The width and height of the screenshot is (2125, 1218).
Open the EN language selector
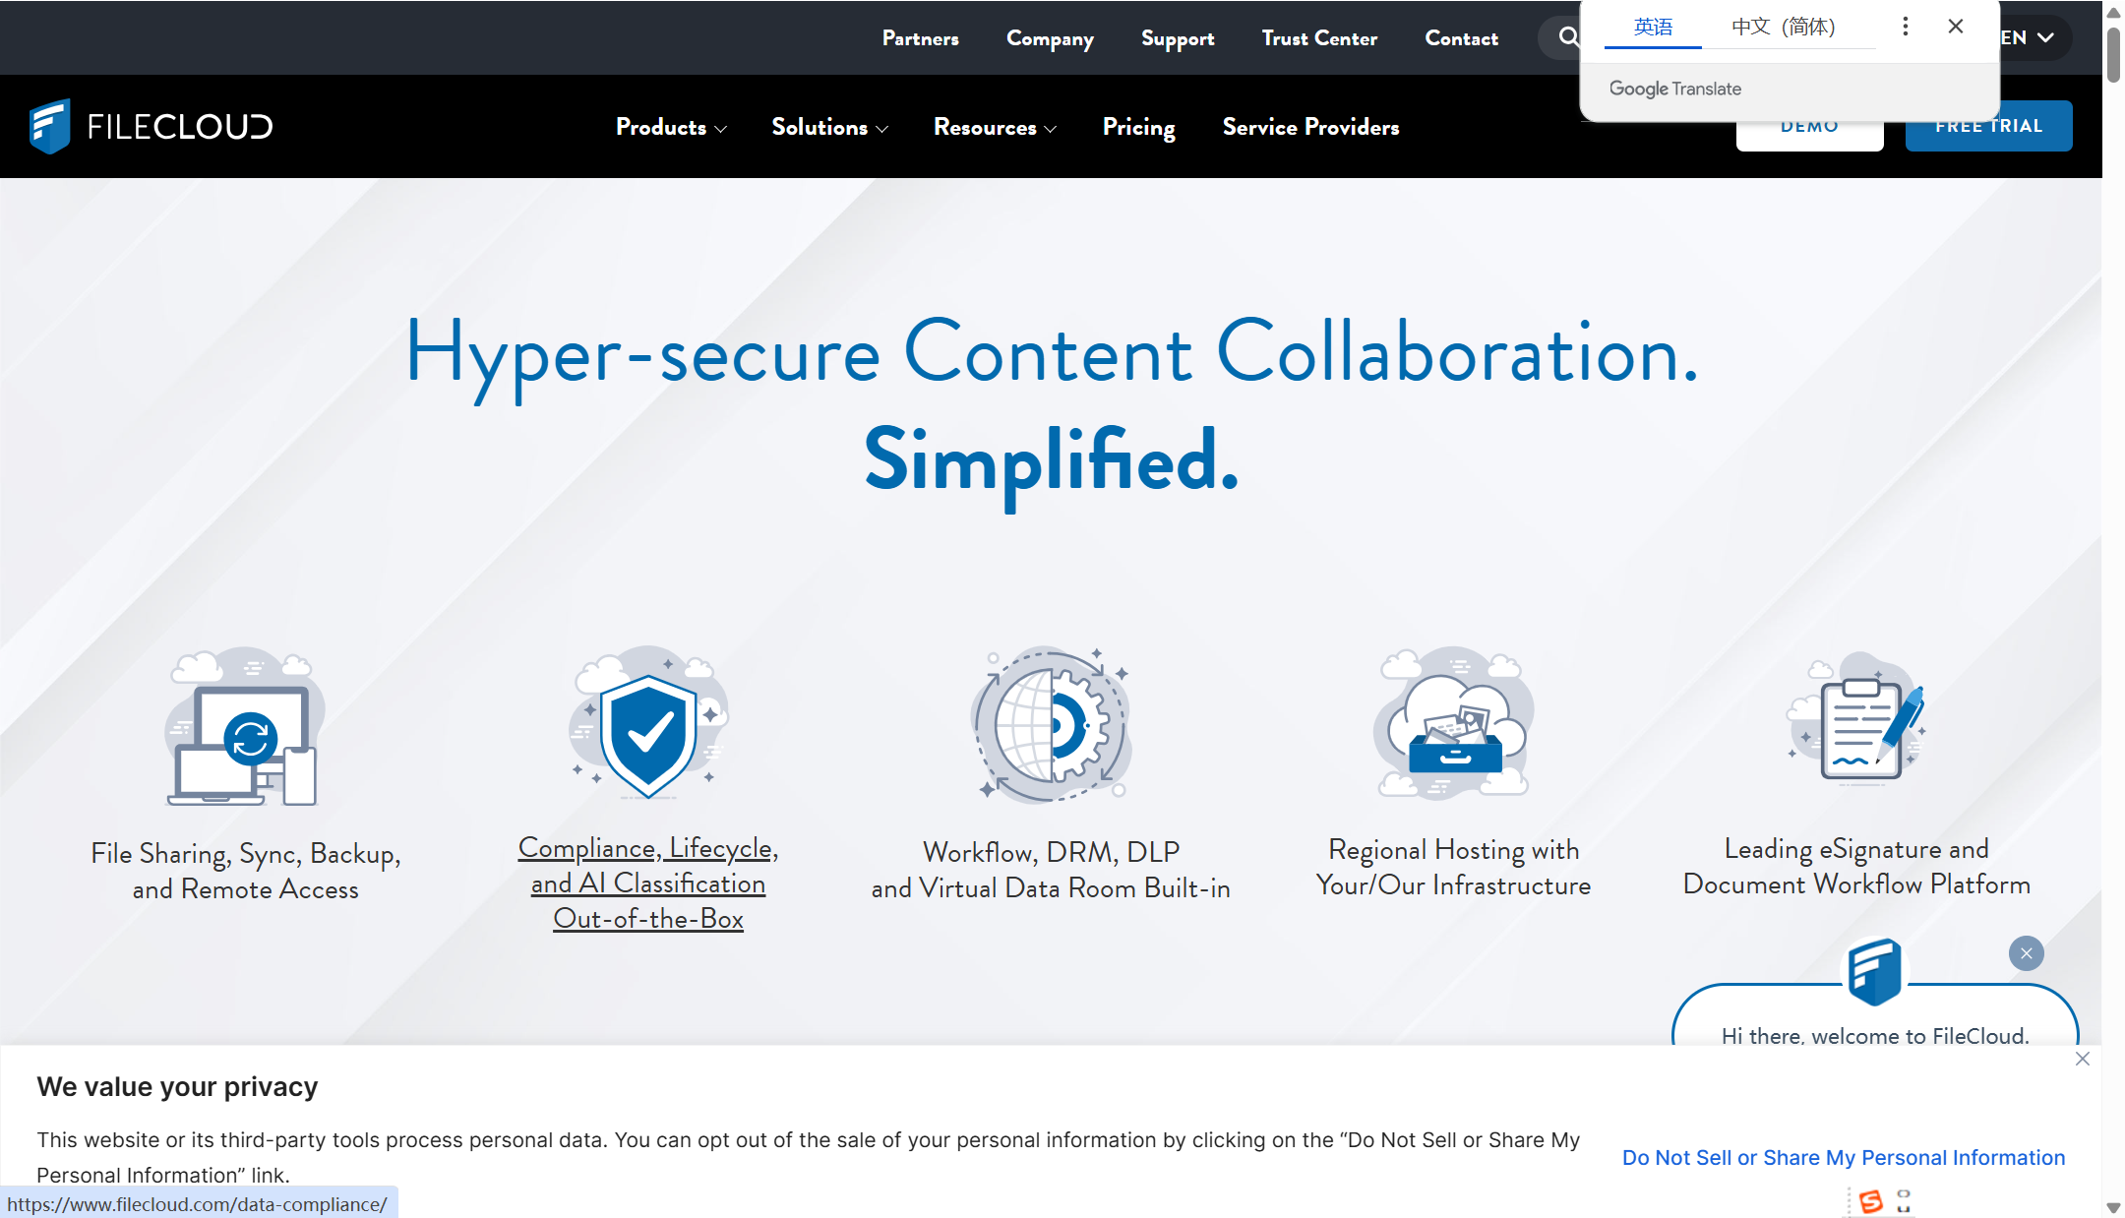[2031, 37]
